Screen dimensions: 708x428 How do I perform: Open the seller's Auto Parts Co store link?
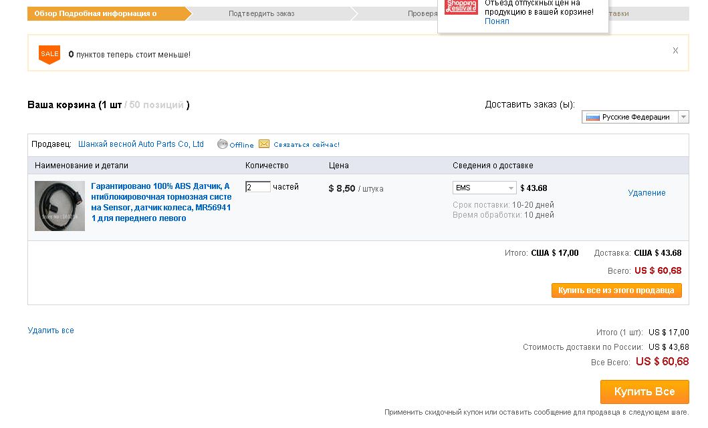click(x=141, y=144)
